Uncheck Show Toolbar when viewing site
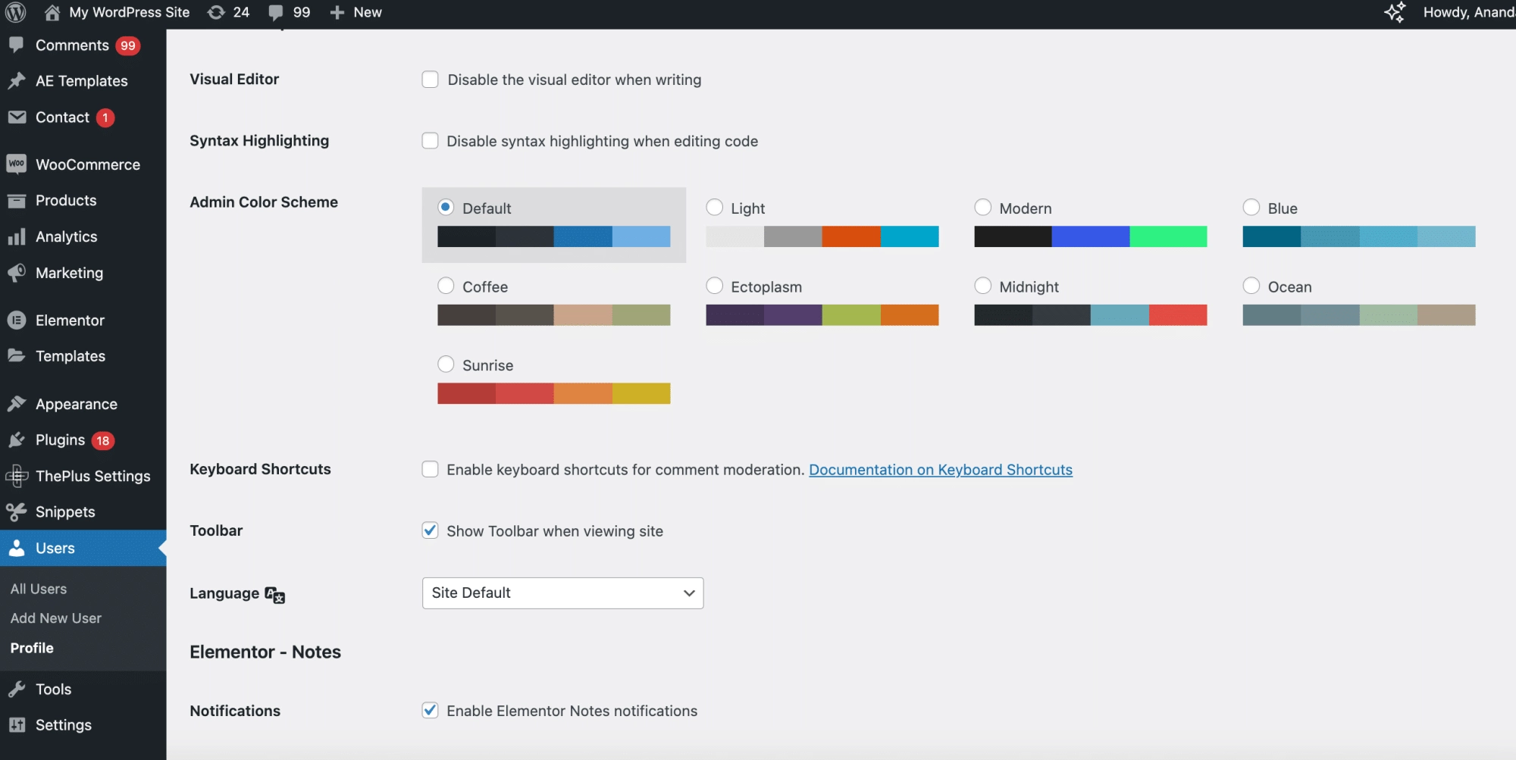The image size is (1516, 760). coord(430,530)
